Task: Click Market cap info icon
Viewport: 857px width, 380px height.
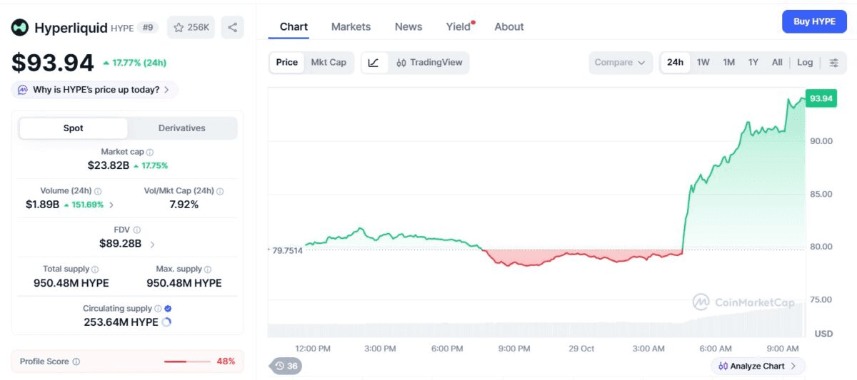Action: 150,152
